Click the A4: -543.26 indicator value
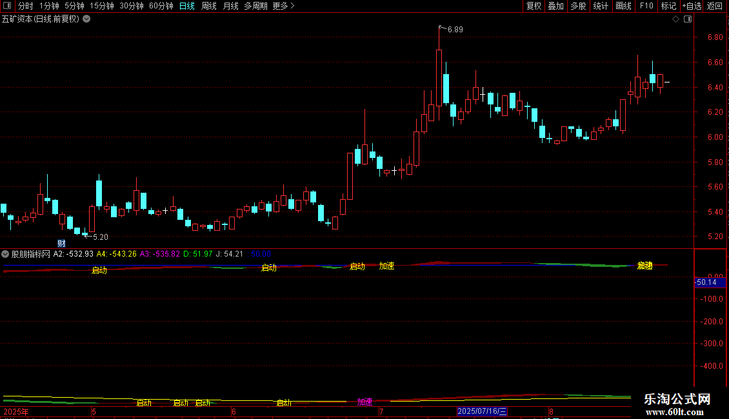 tap(116, 254)
